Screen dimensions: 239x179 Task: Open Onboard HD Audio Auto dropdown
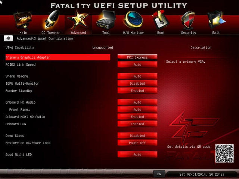click(137, 102)
